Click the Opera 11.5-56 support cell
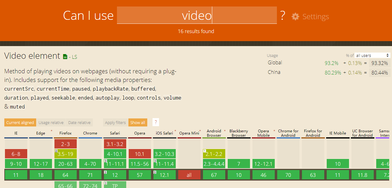The height and width of the screenshot is (188, 392). tap(140, 164)
